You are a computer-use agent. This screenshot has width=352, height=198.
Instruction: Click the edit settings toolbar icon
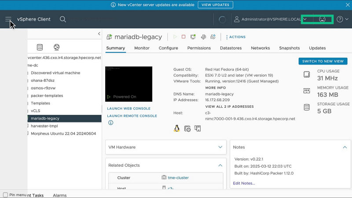click(203, 37)
